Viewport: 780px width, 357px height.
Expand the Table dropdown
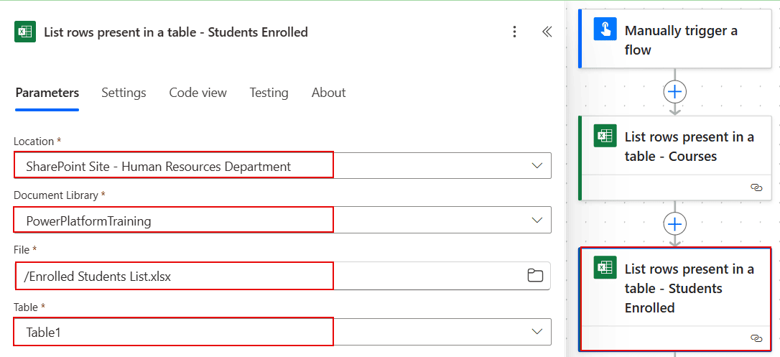[537, 332]
